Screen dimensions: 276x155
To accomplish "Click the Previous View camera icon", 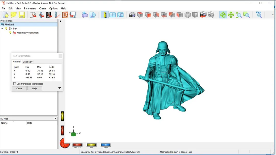I will 203,15.
